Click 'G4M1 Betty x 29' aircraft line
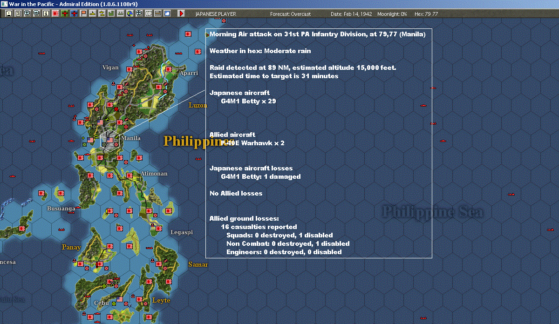 click(249, 101)
